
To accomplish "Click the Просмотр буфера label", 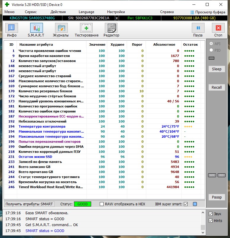I will point(210,12).
